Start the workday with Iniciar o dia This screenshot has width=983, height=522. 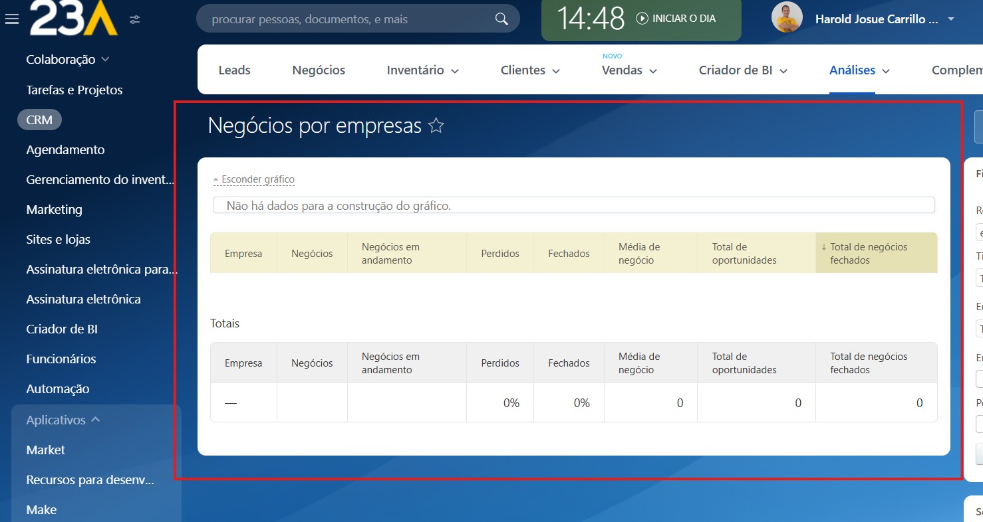pos(676,19)
